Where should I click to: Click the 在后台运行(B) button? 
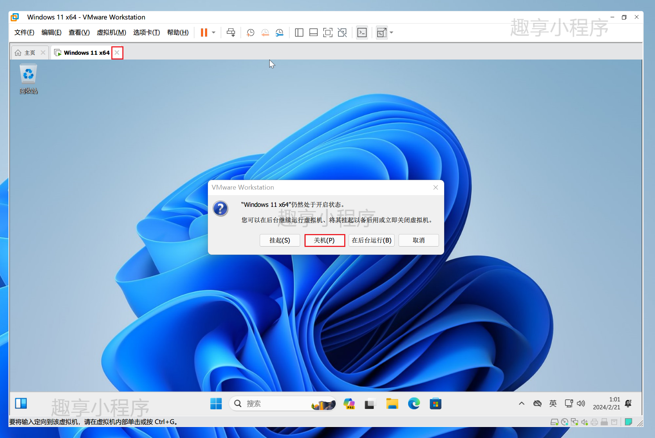[371, 240]
